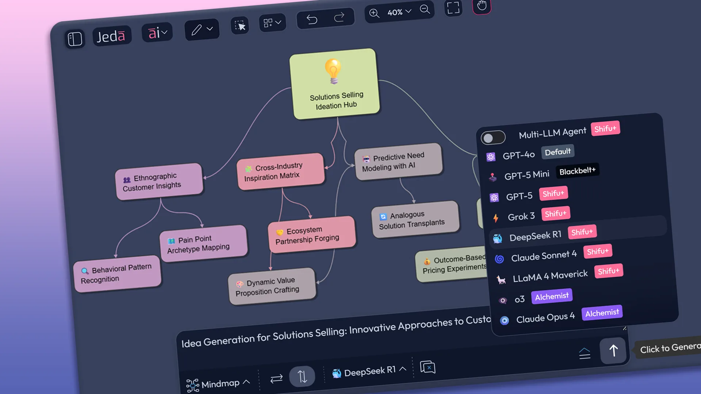701x394 pixels.
Task: Open the ai tools dropdown
Action: coord(157,32)
